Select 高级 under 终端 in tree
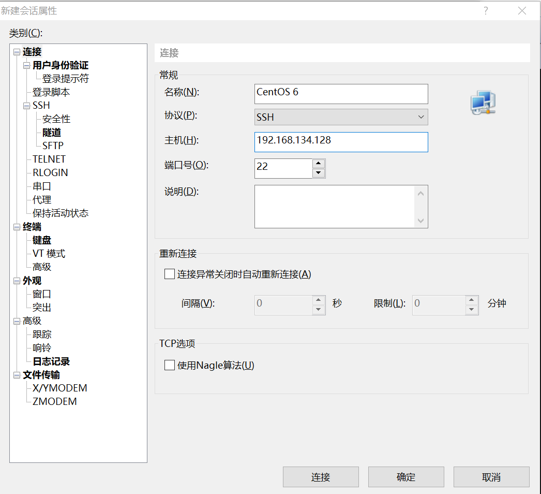This screenshot has width=541, height=494. tap(42, 267)
